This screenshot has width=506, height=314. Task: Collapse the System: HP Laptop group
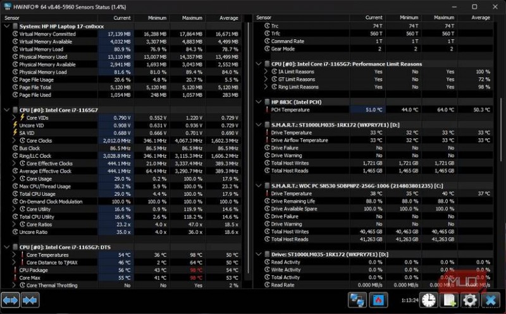tap(6, 26)
